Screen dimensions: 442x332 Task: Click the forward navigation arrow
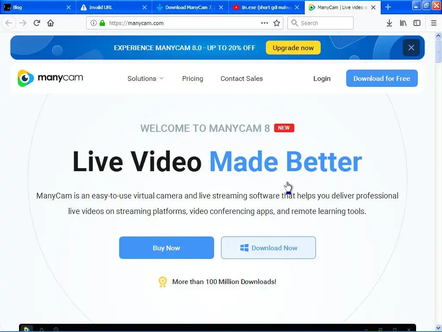click(23, 23)
